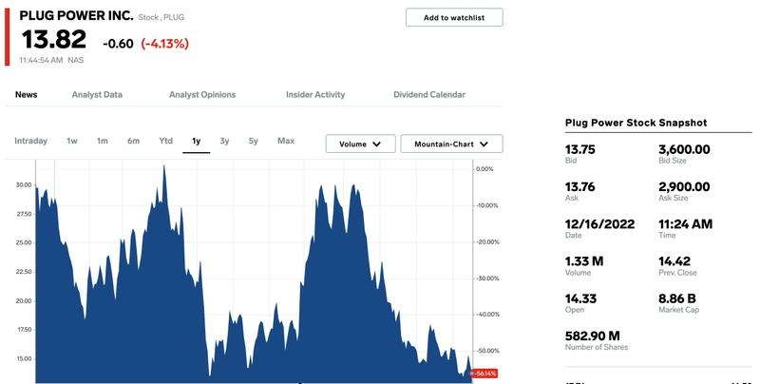The image size is (760, 384).
Task: Select the Intraday chart range
Action: click(31, 141)
